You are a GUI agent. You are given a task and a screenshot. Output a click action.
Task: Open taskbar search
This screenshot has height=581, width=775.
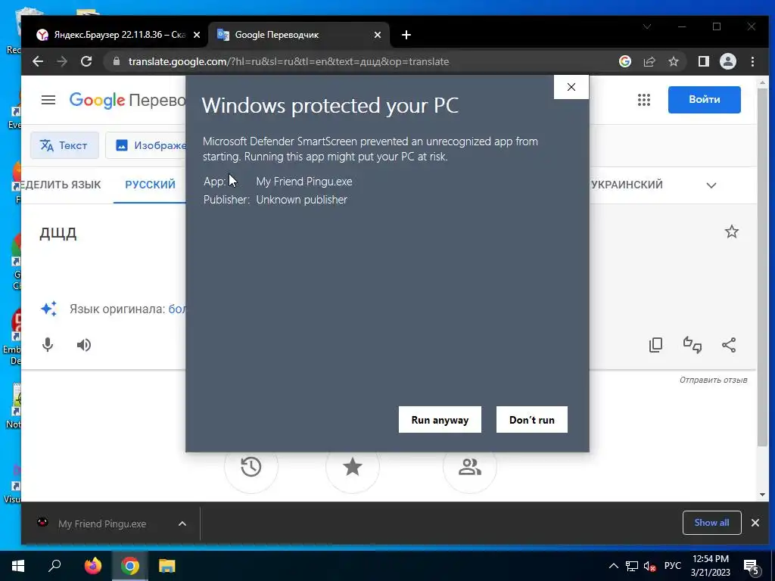[54, 566]
